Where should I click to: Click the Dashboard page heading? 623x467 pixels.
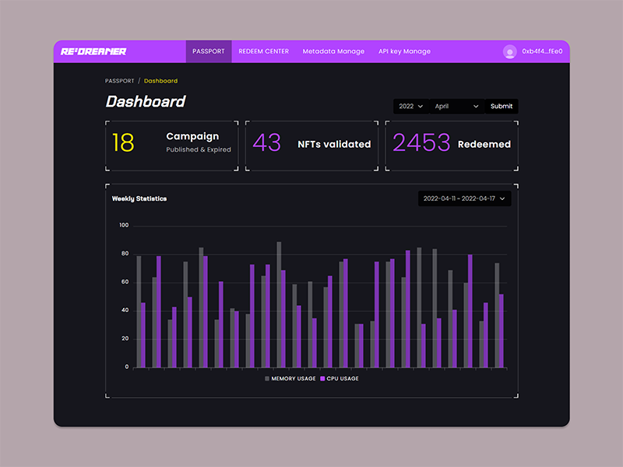click(146, 102)
